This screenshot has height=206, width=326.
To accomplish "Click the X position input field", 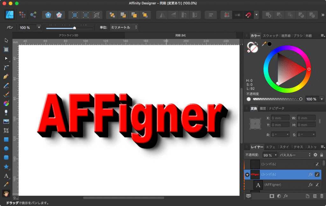I will pos(280,118).
